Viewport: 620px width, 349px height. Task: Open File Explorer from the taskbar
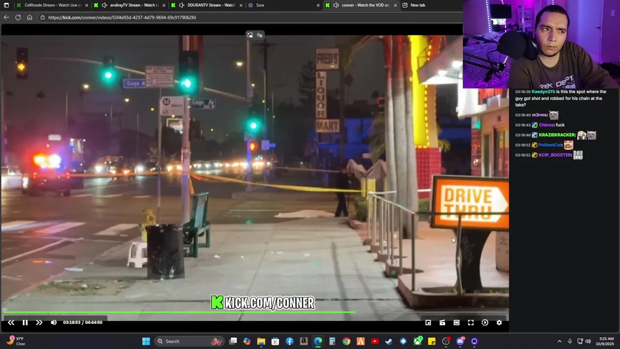[x=261, y=341]
